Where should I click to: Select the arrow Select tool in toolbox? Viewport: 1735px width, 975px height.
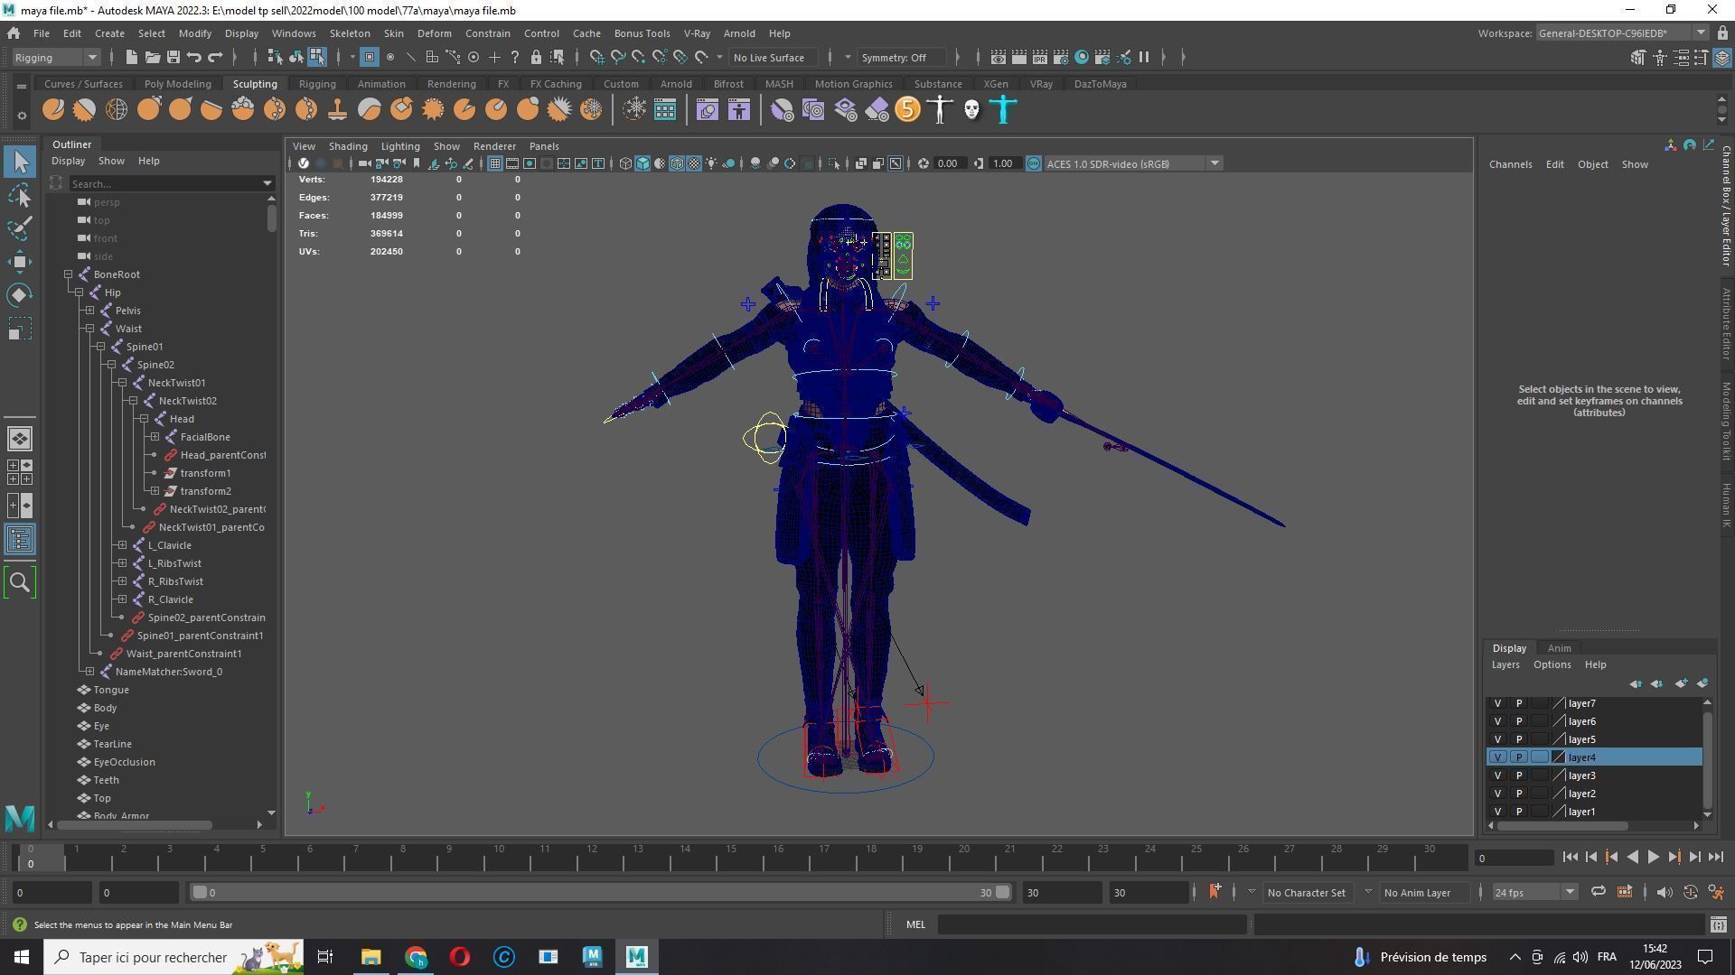click(20, 162)
